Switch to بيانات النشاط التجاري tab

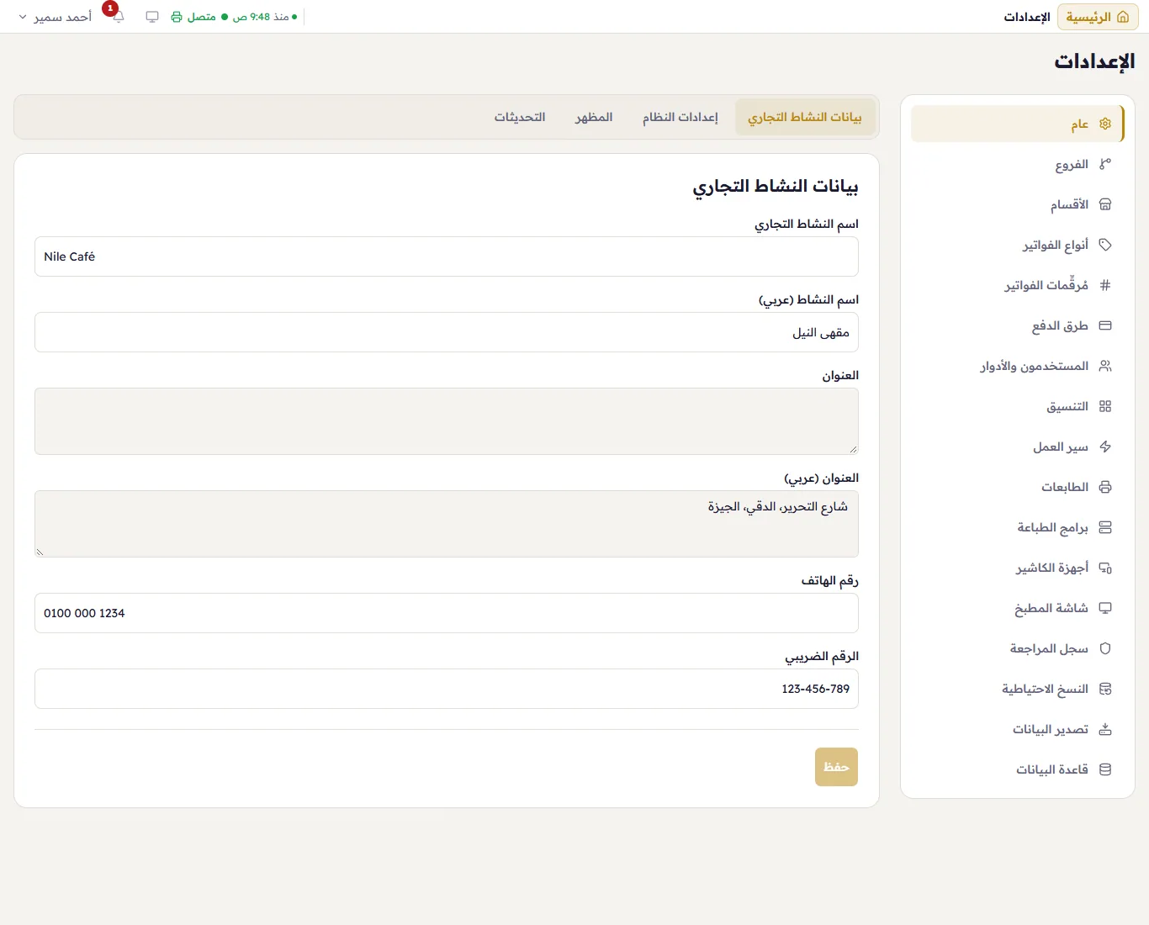coord(805,117)
